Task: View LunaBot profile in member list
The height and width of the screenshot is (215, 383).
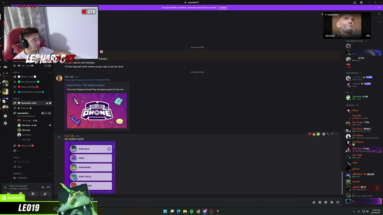Action: 363,78
